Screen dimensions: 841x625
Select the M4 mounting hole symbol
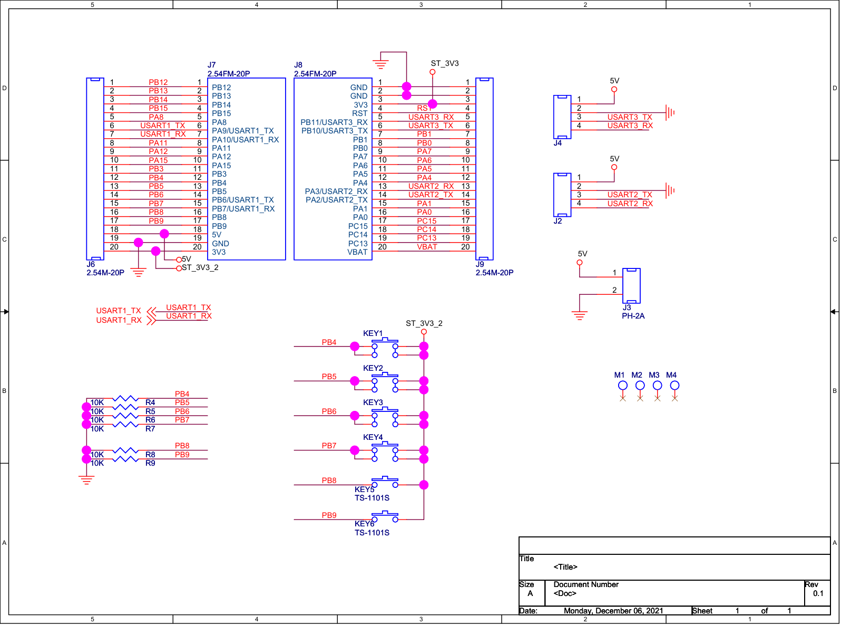coord(674,386)
